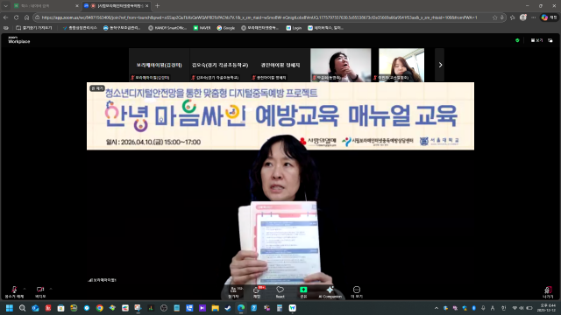Viewport: 561px width, 315px height.
Task: Open the browser profile avatar
Action: [523, 17]
